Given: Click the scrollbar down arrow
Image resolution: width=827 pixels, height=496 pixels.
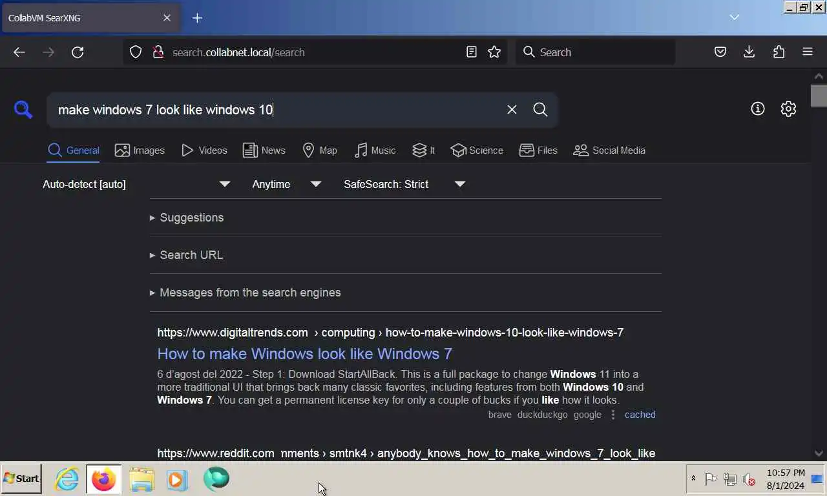Looking at the screenshot, I should click(x=819, y=453).
